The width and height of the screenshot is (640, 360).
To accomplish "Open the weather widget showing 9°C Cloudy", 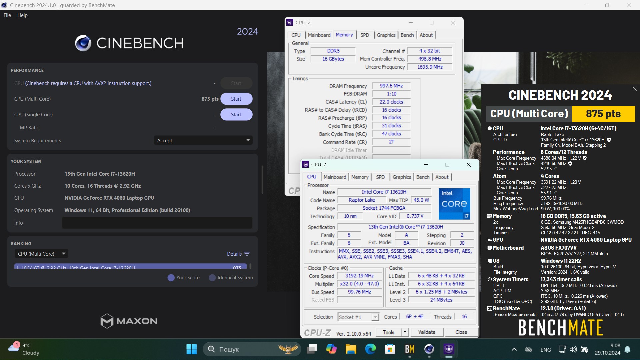I will pos(24,349).
